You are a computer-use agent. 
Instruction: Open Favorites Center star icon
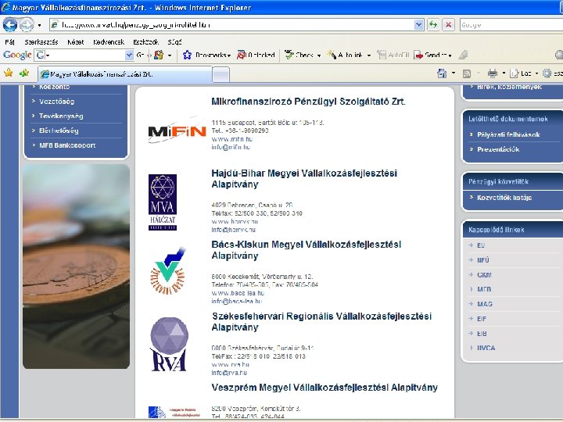pos(9,73)
